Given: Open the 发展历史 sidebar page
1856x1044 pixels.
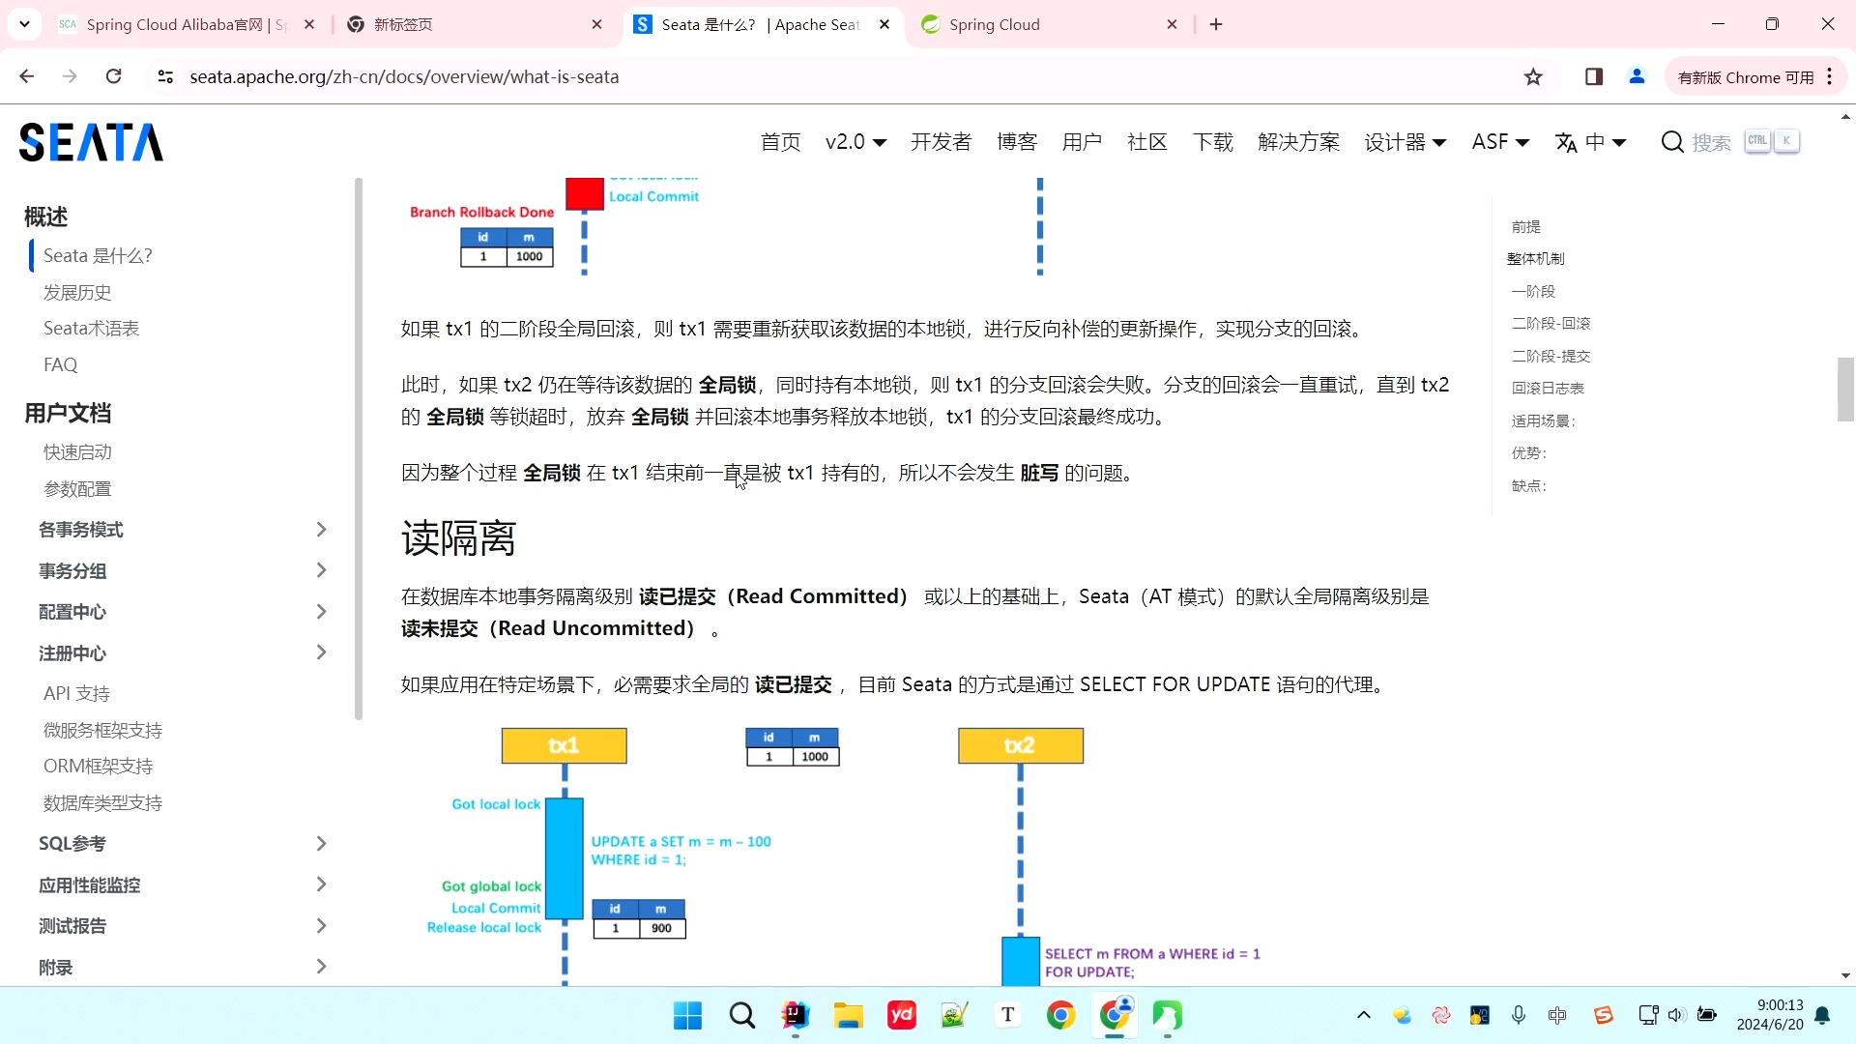Looking at the screenshot, I should (x=77, y=292).
